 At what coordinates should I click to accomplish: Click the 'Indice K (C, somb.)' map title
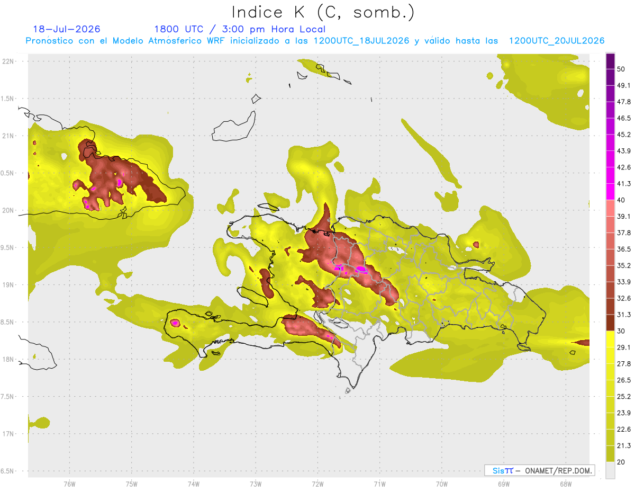323,12
